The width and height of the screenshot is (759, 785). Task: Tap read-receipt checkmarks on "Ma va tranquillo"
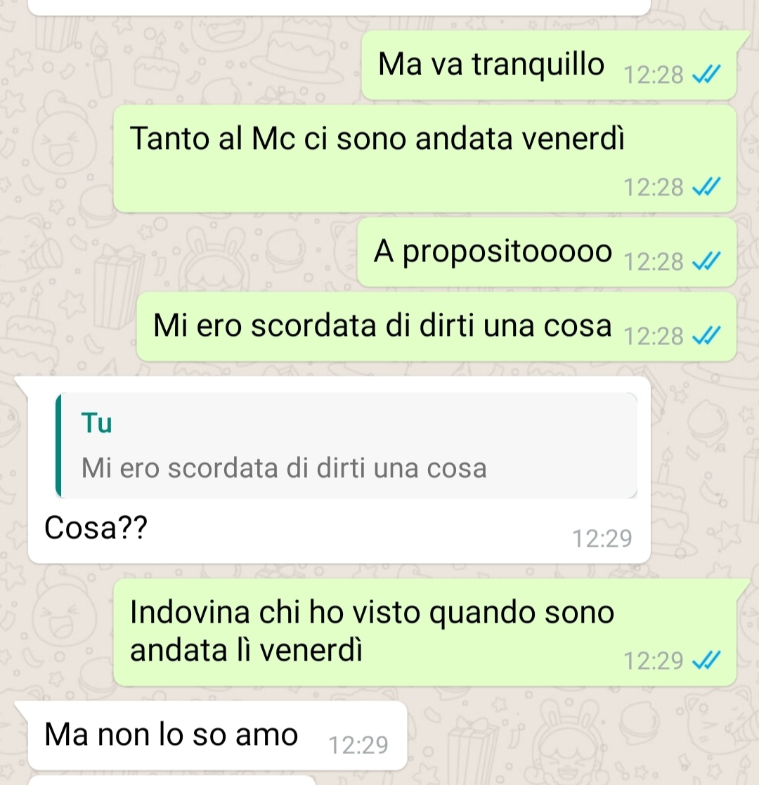pyautogui.click(x=706, y=74)
